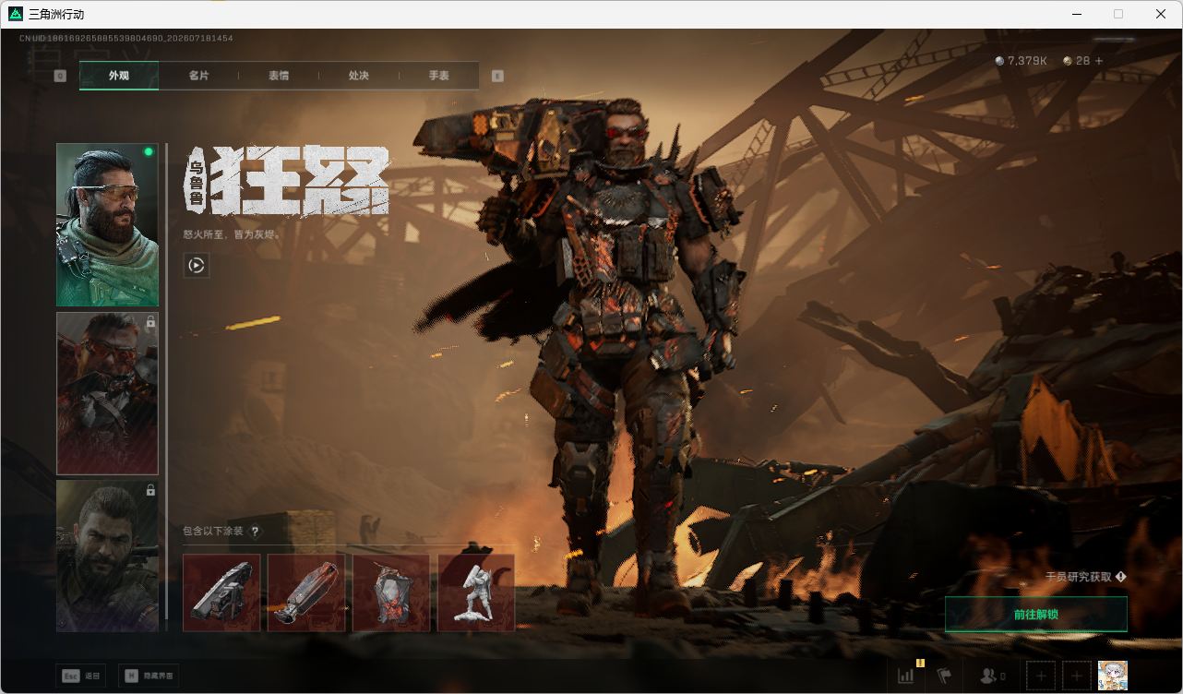The image size is (1183, 694).
Task: Click the 28 premium currency balance
Action: 1076,61
